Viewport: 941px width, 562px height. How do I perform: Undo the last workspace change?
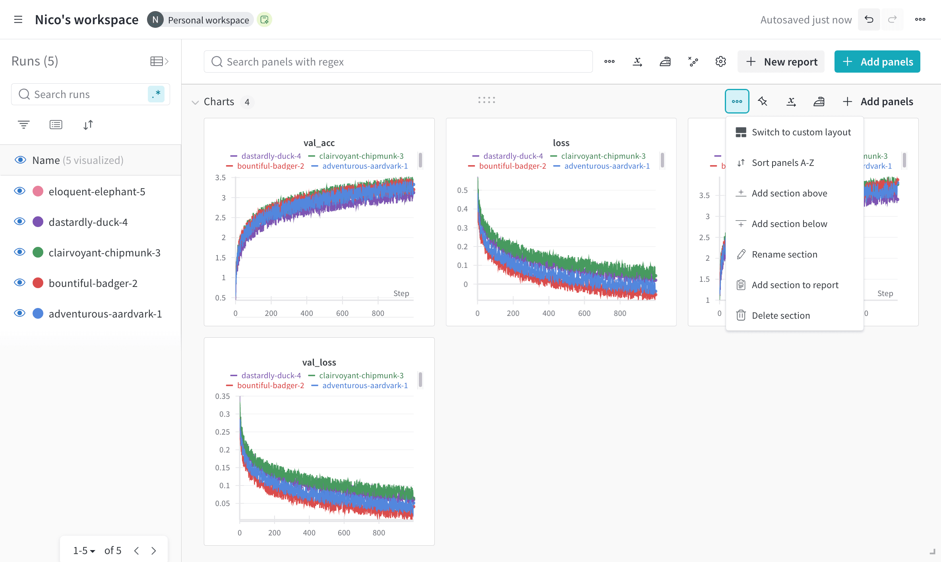[869, 19]
